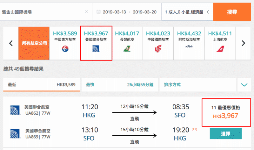Image resolution: width=254 pixels, height=150 pixels.
Task: Click the 15小時10分鐘 flight duration
Action: [x=134, y=130]
